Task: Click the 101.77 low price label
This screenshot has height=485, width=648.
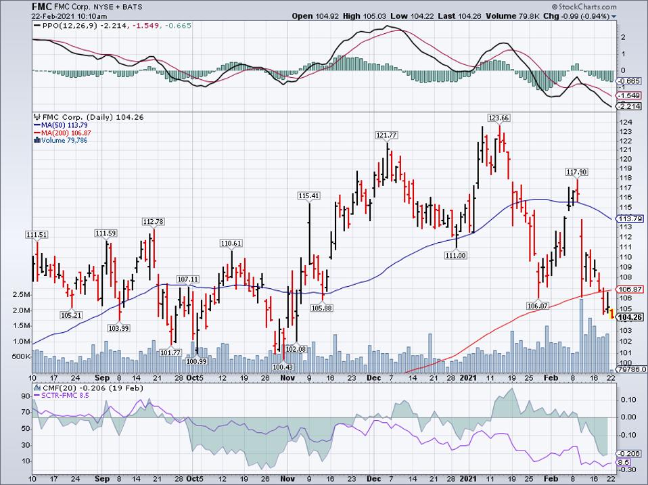Action: click(x=170, y=353)
